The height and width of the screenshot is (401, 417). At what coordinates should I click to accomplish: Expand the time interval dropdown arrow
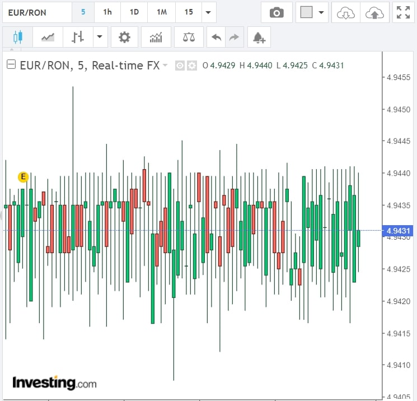[x=208, y=12]
